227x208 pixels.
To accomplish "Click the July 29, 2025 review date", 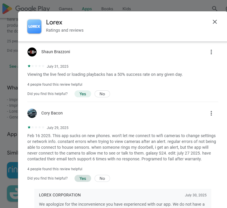I will (x=57, y=128).
